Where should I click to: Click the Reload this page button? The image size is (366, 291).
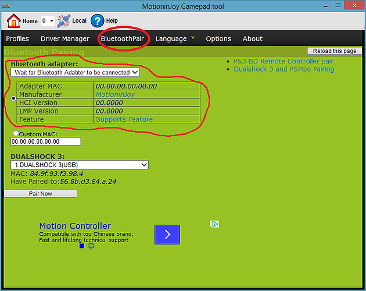[334, 51]
